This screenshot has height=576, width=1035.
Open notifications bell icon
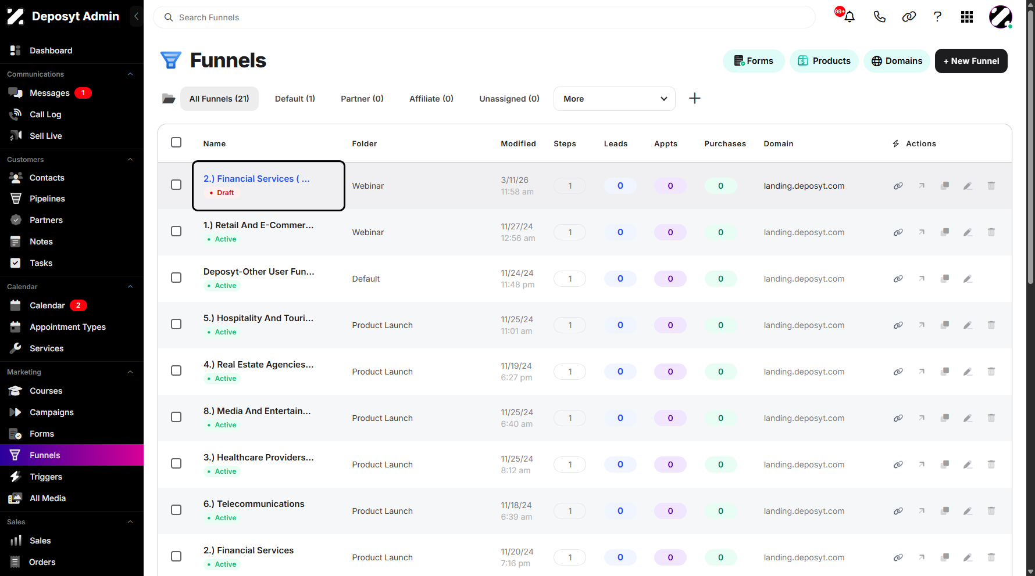(x=850, y=17)
